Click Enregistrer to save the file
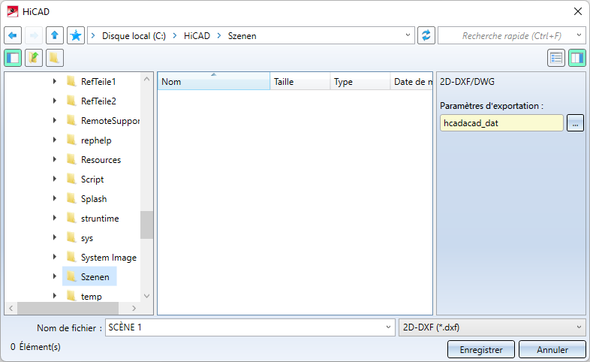The height and width of the screenshot is (362, 590). (x=481, y=349)
